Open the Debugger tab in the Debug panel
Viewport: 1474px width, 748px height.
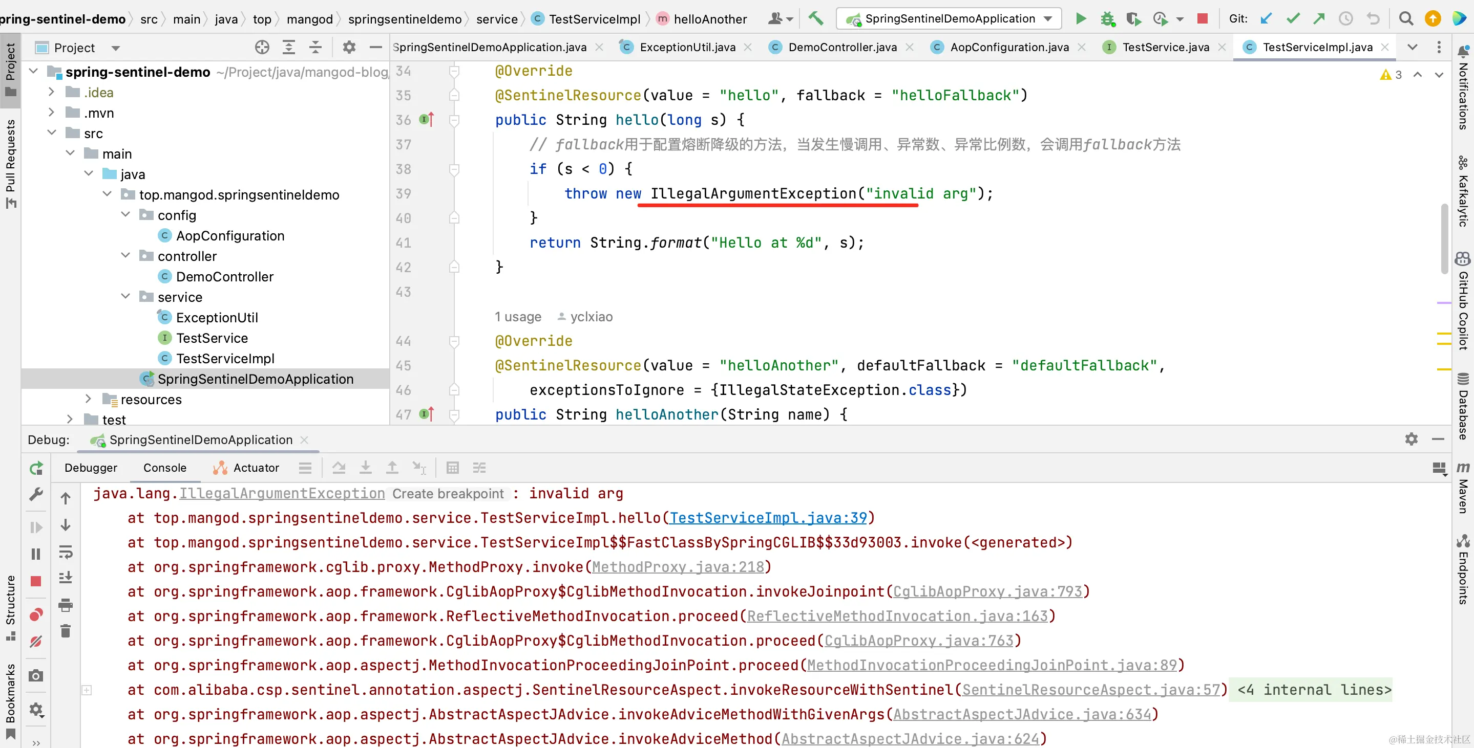pyautogui.click(x=91, y=468)
